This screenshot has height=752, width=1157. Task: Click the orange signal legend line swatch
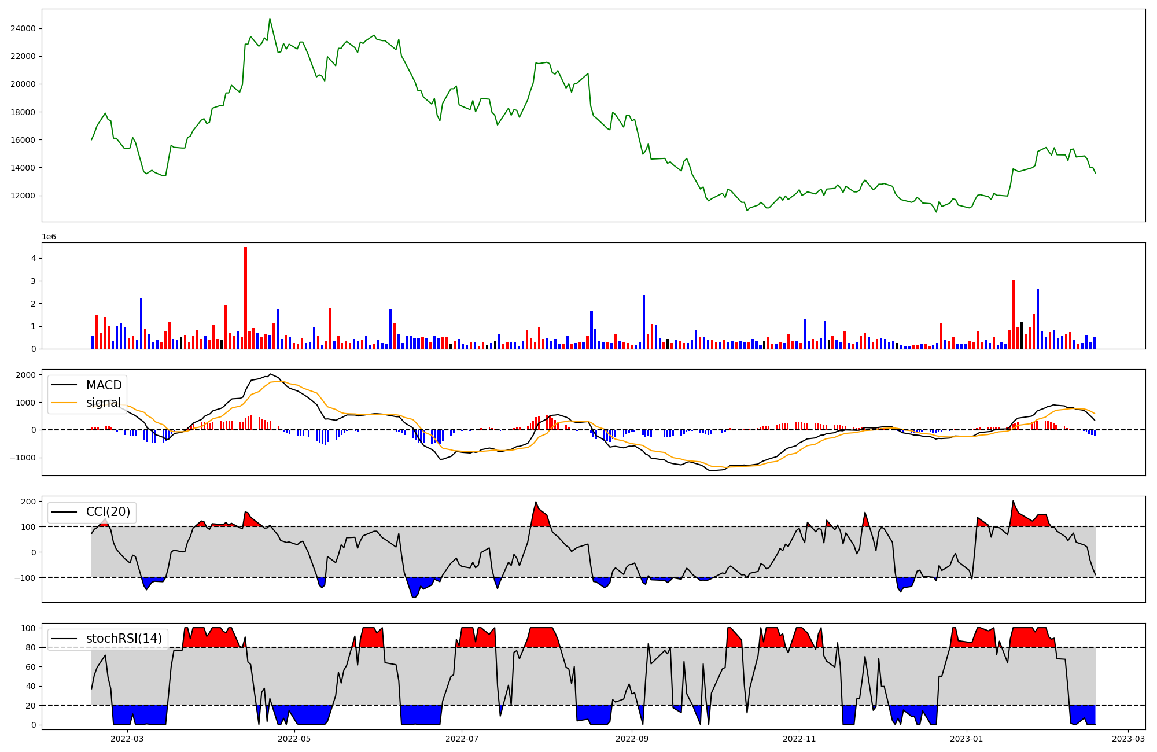(64, 403)
